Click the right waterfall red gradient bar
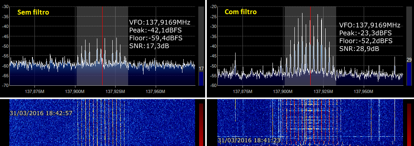414x146 pixels. click(x=409, y=125)
